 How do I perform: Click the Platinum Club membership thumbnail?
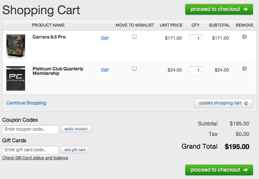16,78
